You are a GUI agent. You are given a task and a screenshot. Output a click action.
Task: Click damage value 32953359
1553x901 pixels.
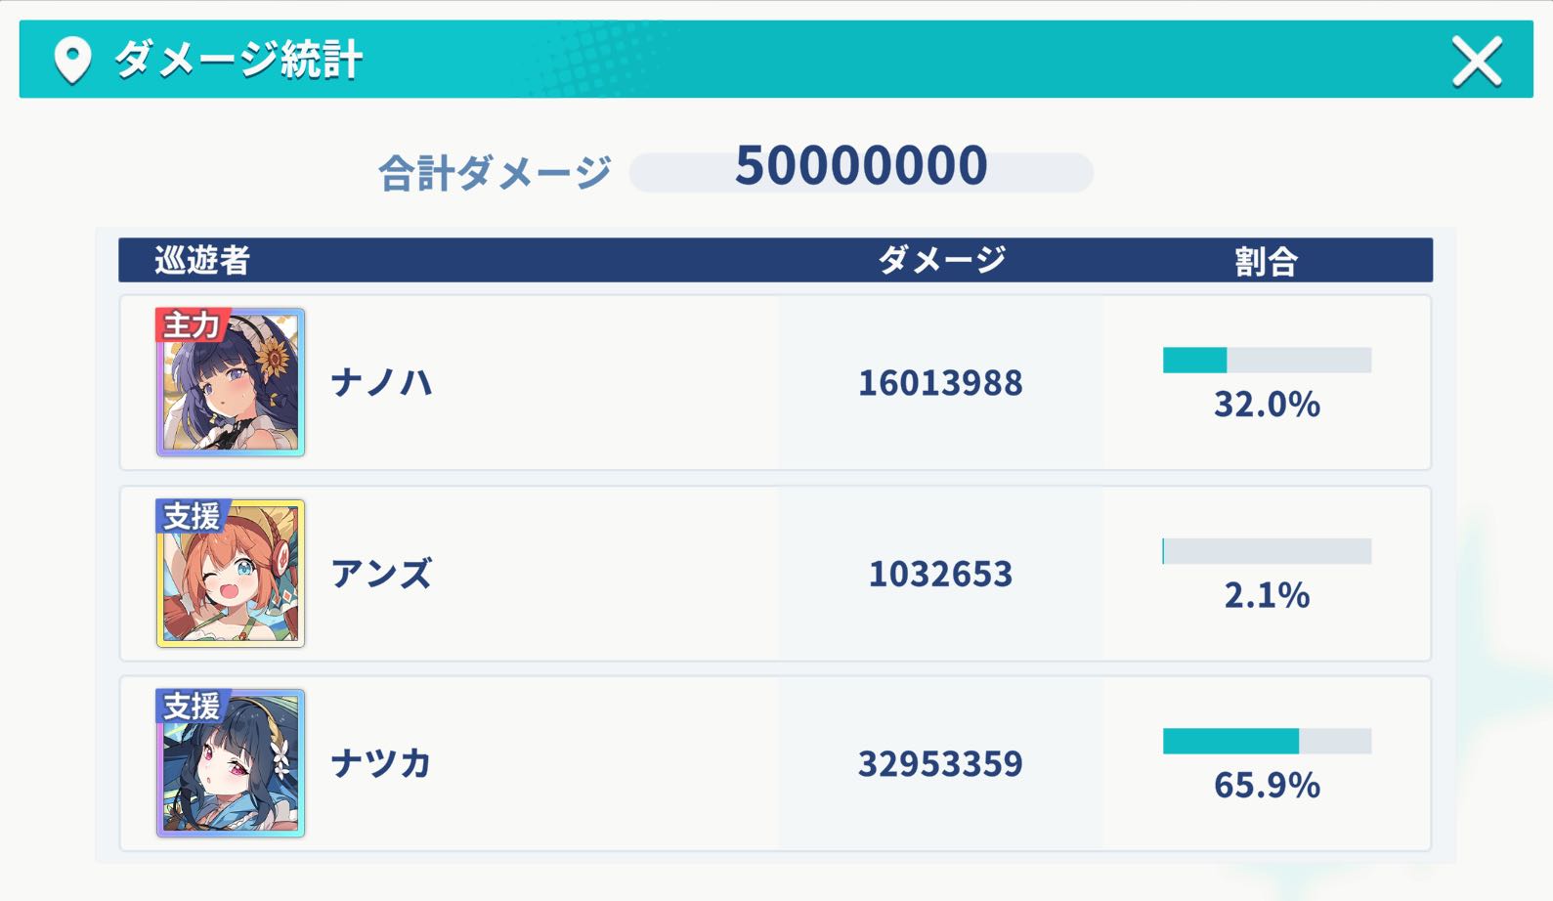[940, 763]
